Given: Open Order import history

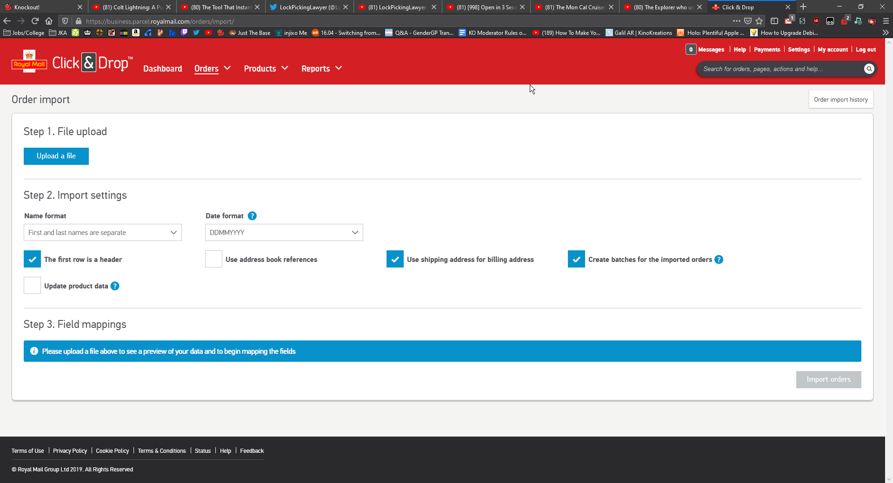Looking at the screenshot, I should (841, 99).
